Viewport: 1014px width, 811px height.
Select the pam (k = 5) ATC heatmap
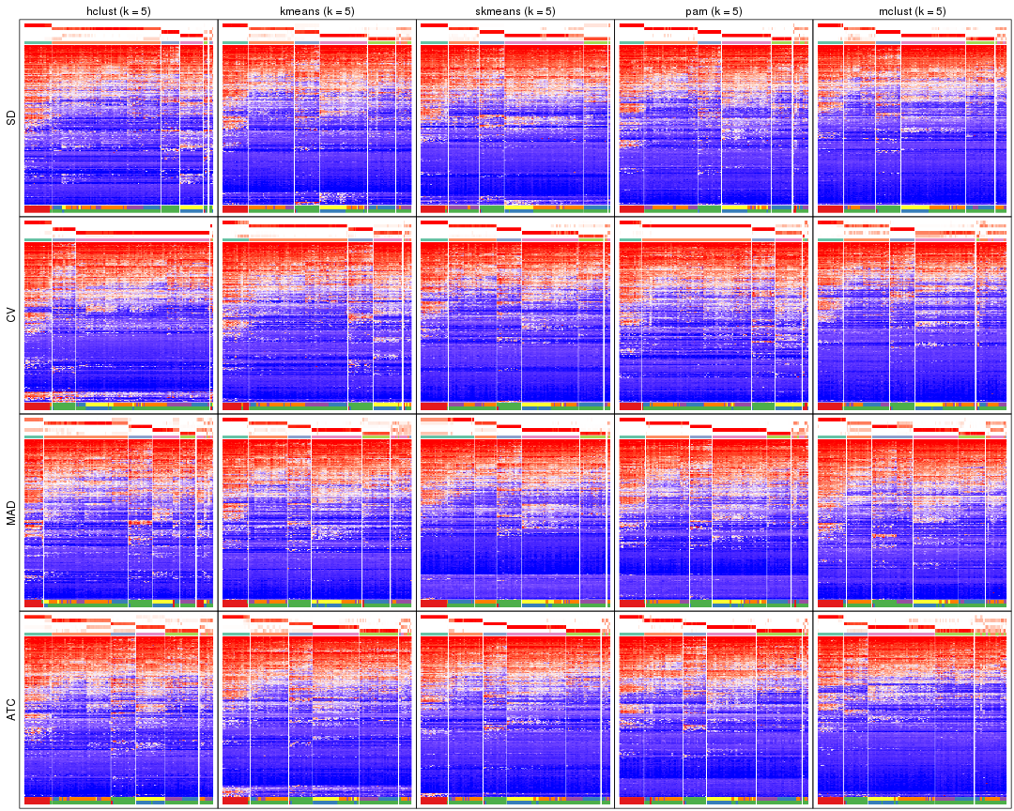pyautogui.click(x=714, y=709)
